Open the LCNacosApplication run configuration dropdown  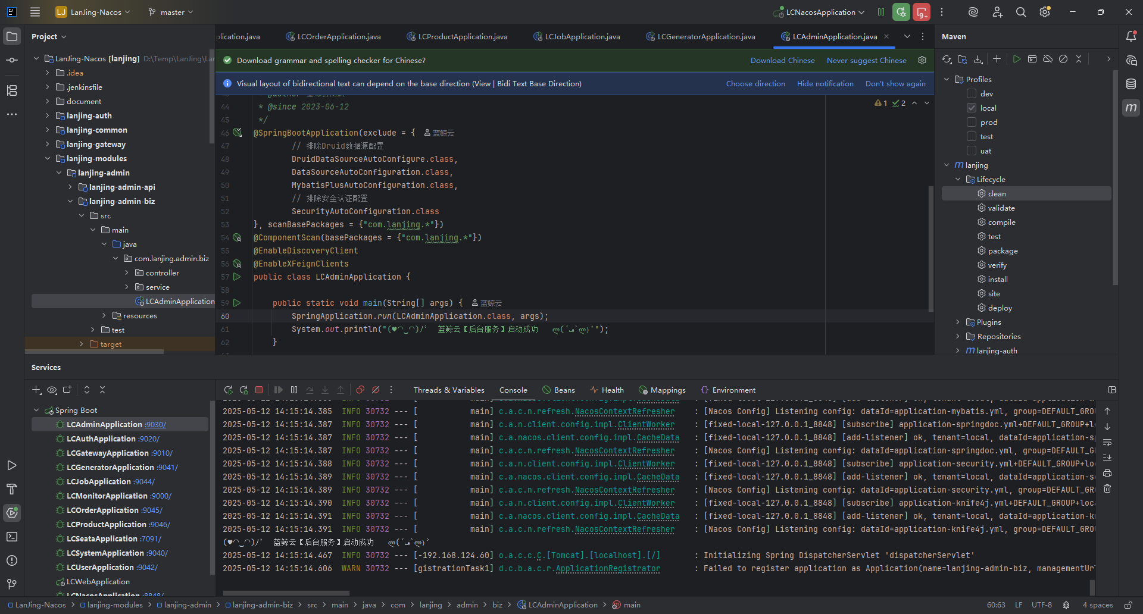pyautogui.click(x=819, y=12)
